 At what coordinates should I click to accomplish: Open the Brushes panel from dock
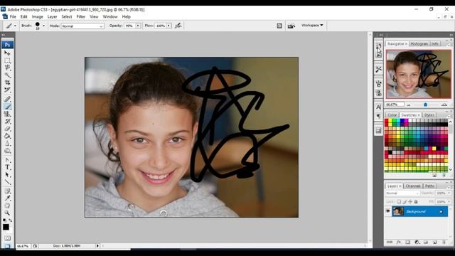point(378,84)
